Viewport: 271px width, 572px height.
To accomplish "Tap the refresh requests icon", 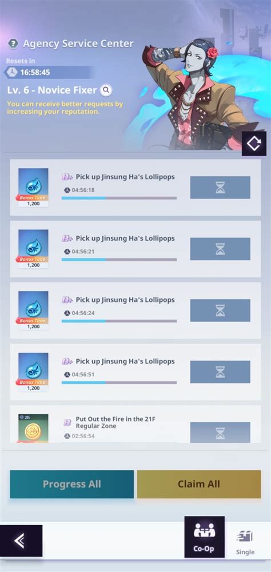I will pyautogui.click(x=254, y=144).
